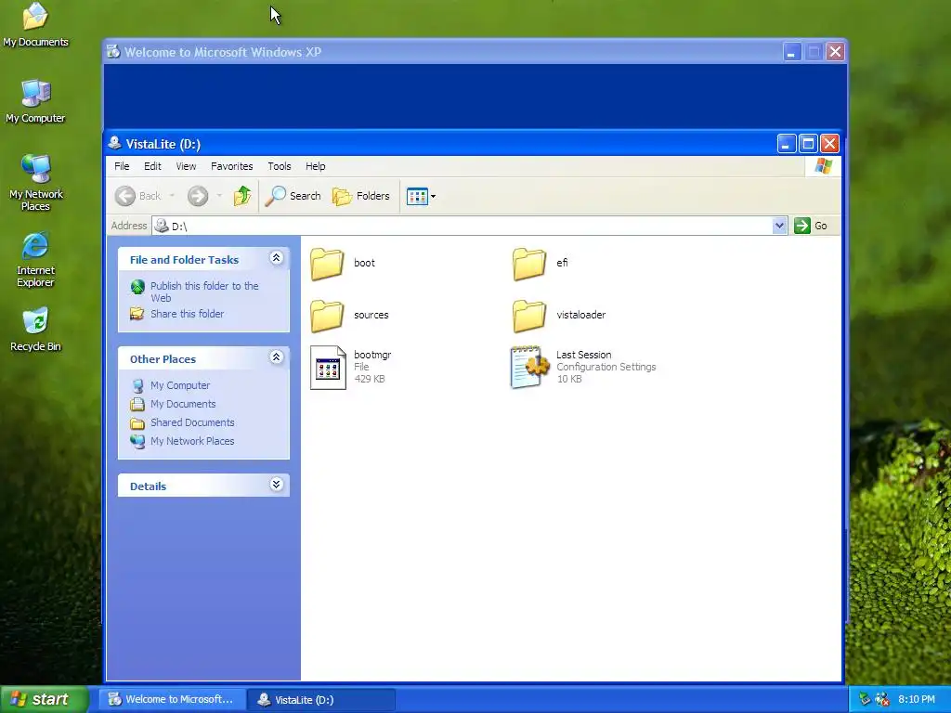Click the security alert tray icon
951x713 pixels.
[882, 699]
